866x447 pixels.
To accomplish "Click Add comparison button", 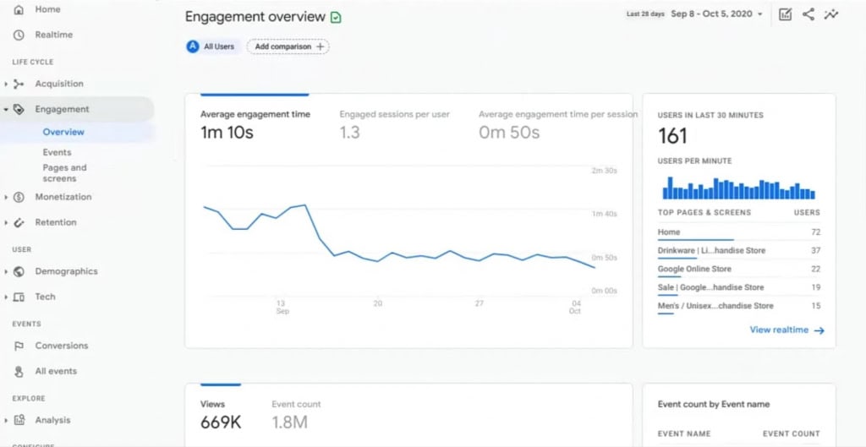I will click(x=288, y=46).
